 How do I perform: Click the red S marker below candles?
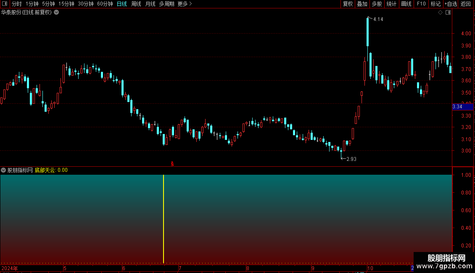pyautogui.click(x=172, y=164)
